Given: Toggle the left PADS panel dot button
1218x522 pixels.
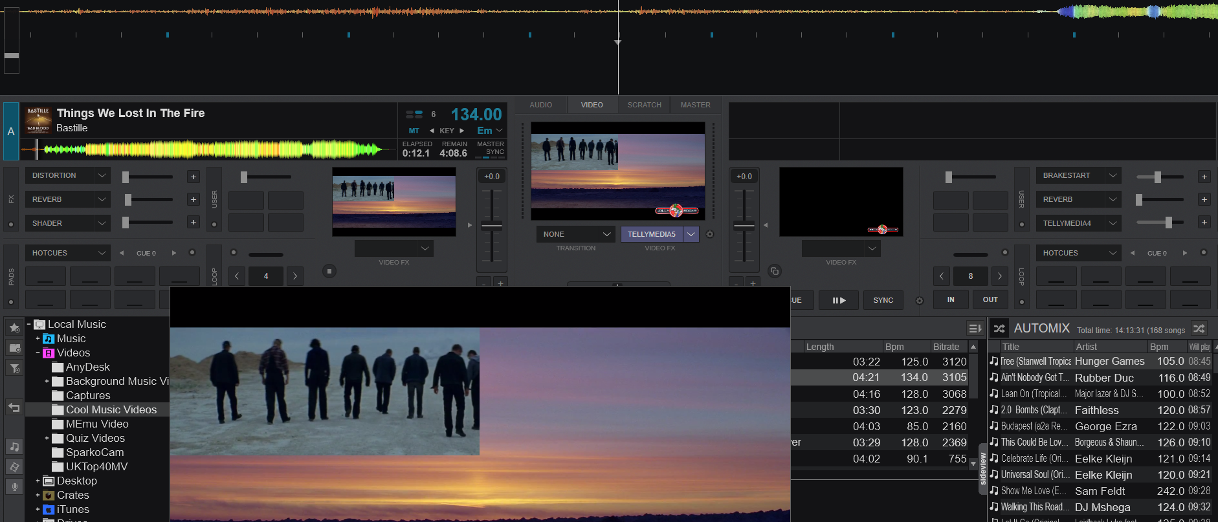Looking at the screenshot, I should [11, 302].
